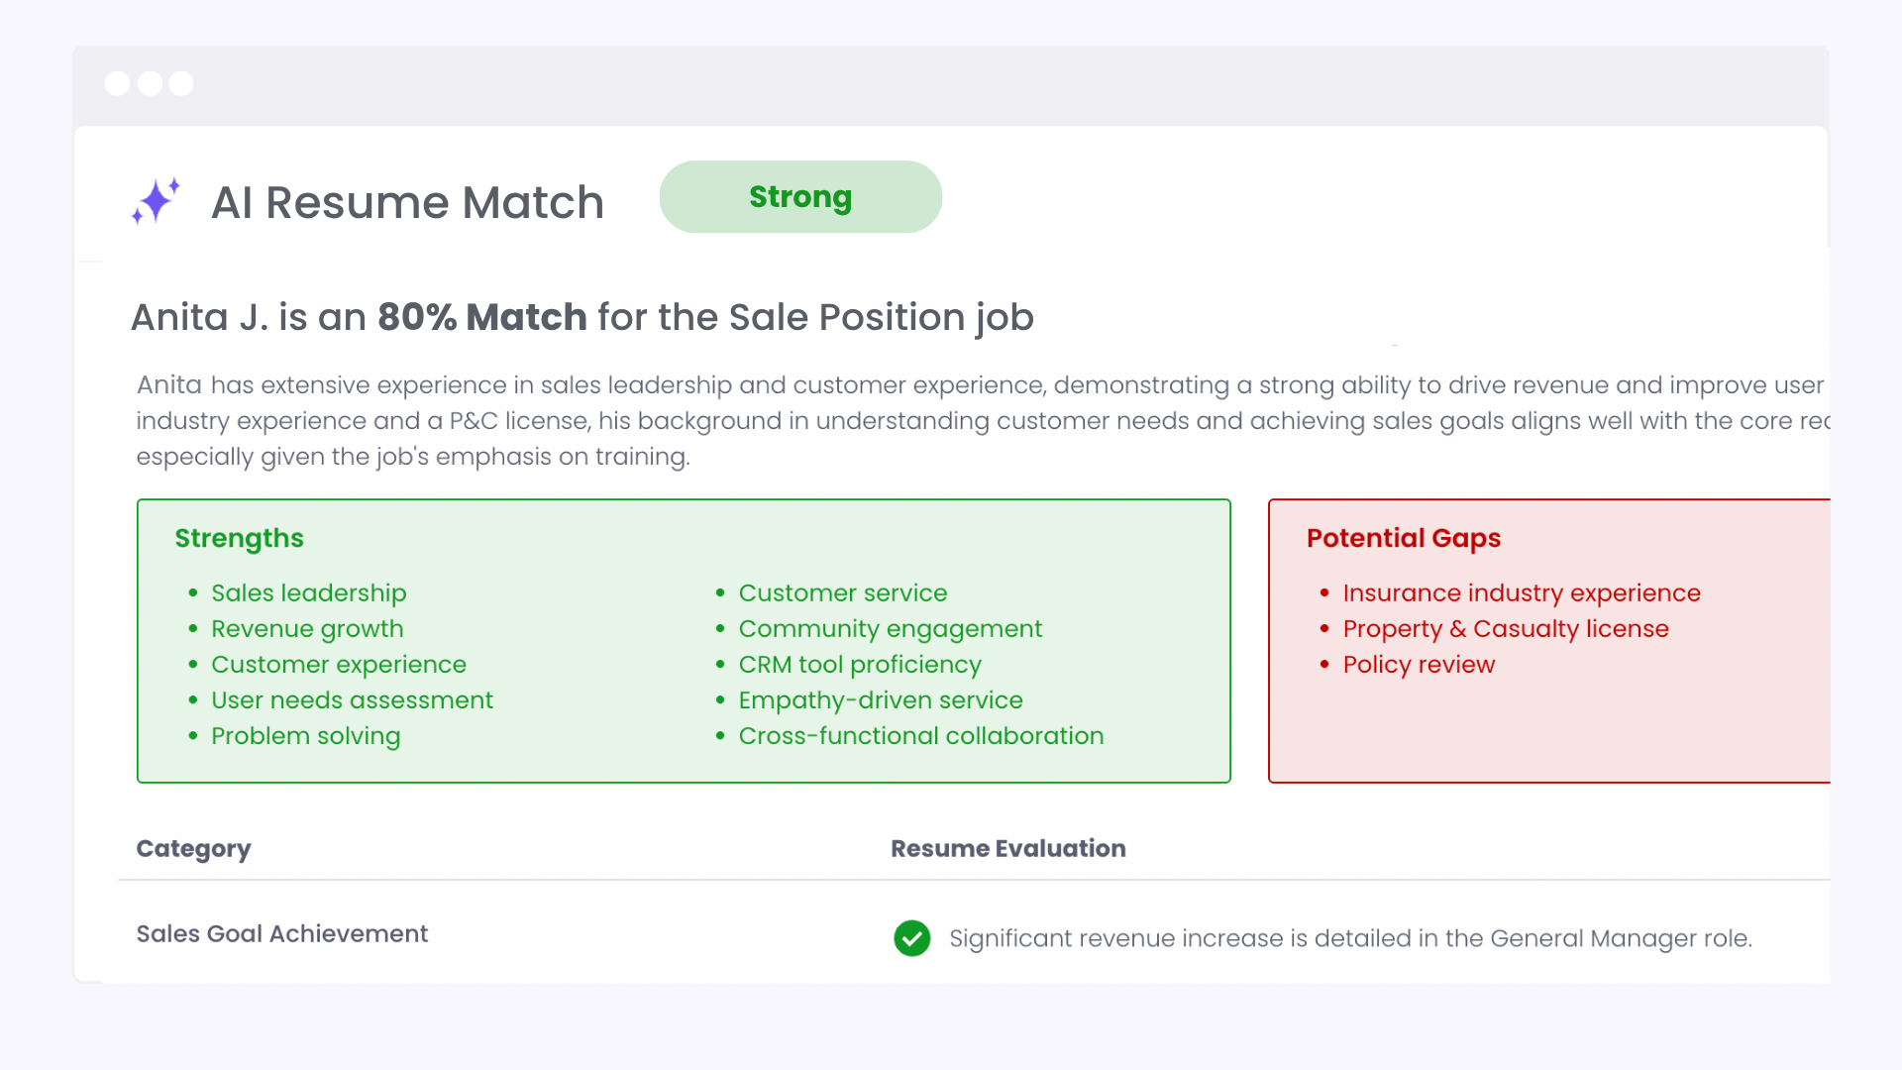The image size is (1902, 1070).
Task: Click the third window control dot
Action: 181,83
